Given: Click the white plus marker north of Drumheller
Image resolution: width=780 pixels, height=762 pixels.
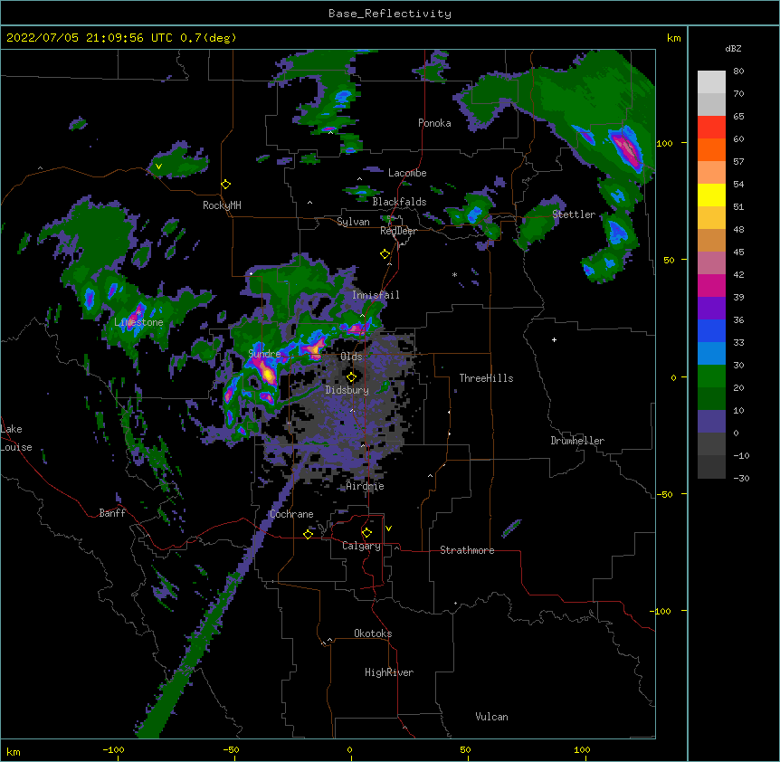Looking at the screenshot, I should pyautogui.click(x=554, y=339).
